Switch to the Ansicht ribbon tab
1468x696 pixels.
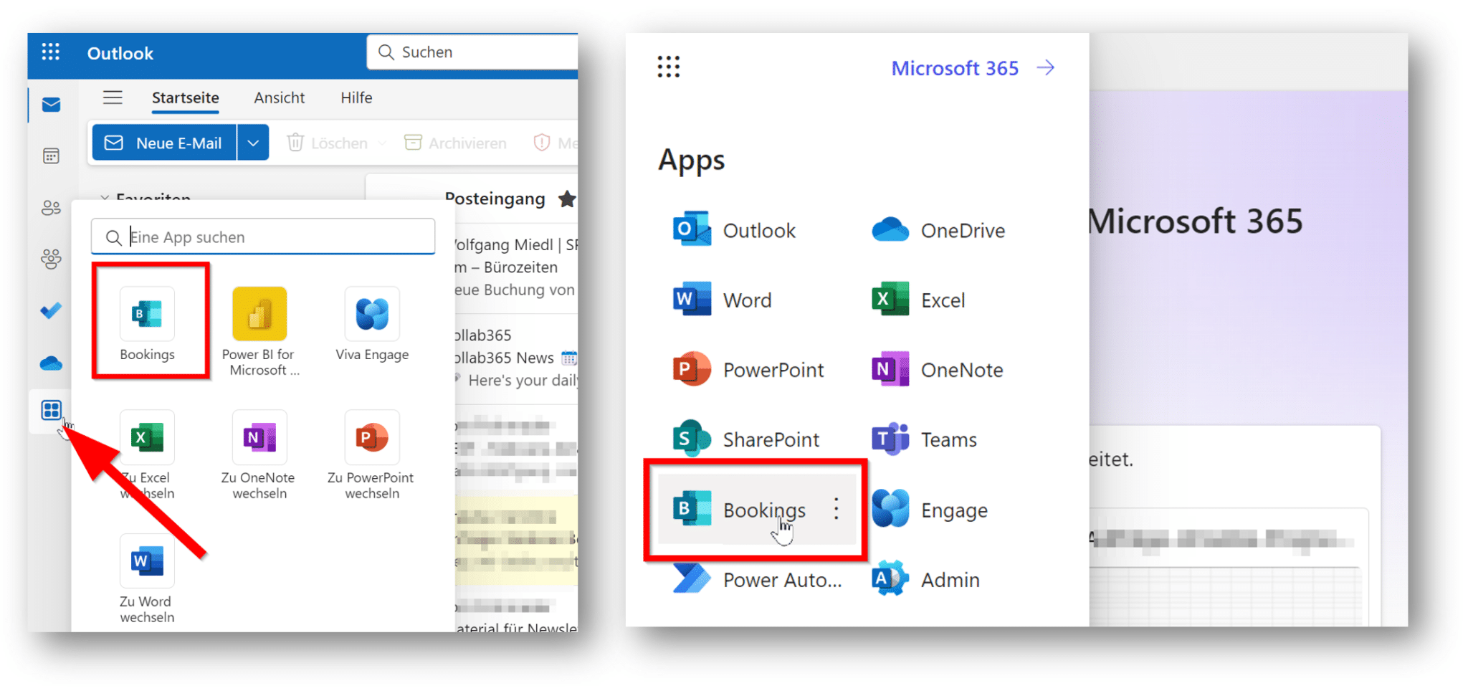279,97
